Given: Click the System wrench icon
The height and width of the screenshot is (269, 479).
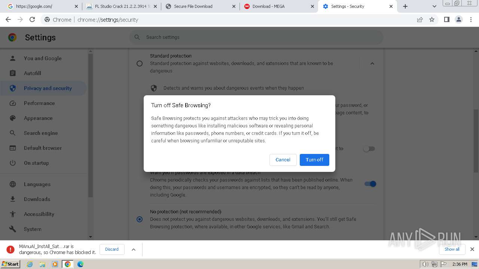Looking at the screenshot, I should pyautogui.click(x=13, y=229).
